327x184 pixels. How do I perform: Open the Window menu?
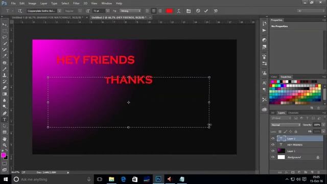coord(107,4)
